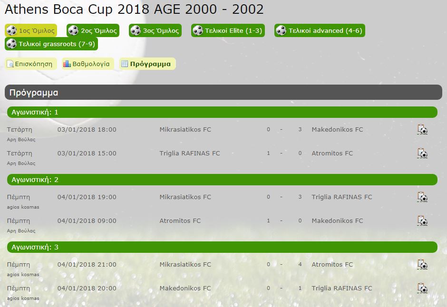Show the Πρόγραμμα schedule view
Viewport: 447px width, 307px height.
(x=147, y=64)
